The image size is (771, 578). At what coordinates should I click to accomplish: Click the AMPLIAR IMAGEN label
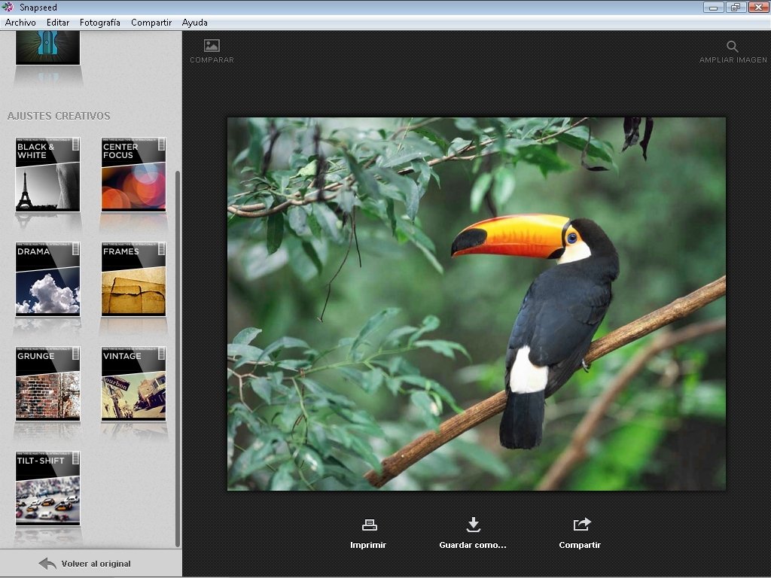[x=733, y=60]
